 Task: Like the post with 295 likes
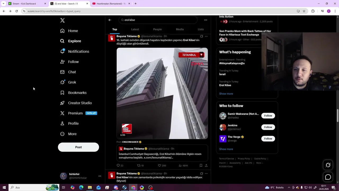tap(162, 166)
